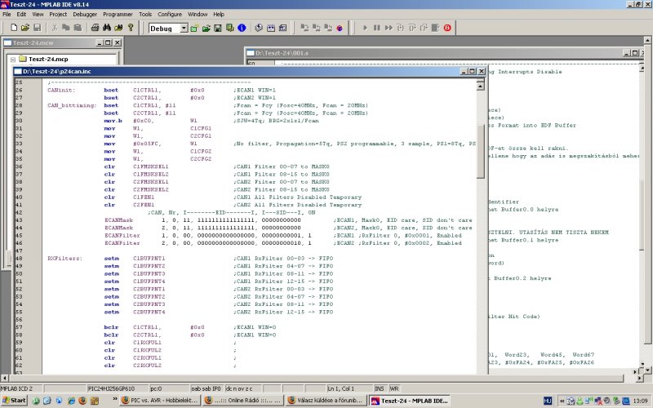
Task: Open the Configure menu
Action: click(x=170, y=14)
